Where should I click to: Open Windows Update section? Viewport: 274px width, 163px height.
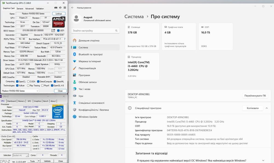(95, 117)
